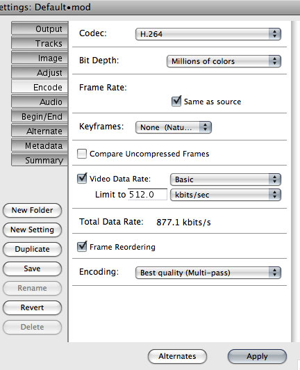Switch to the Audio tab
Viewport: 300px width, 370px height.
click(x=40, y=102)
